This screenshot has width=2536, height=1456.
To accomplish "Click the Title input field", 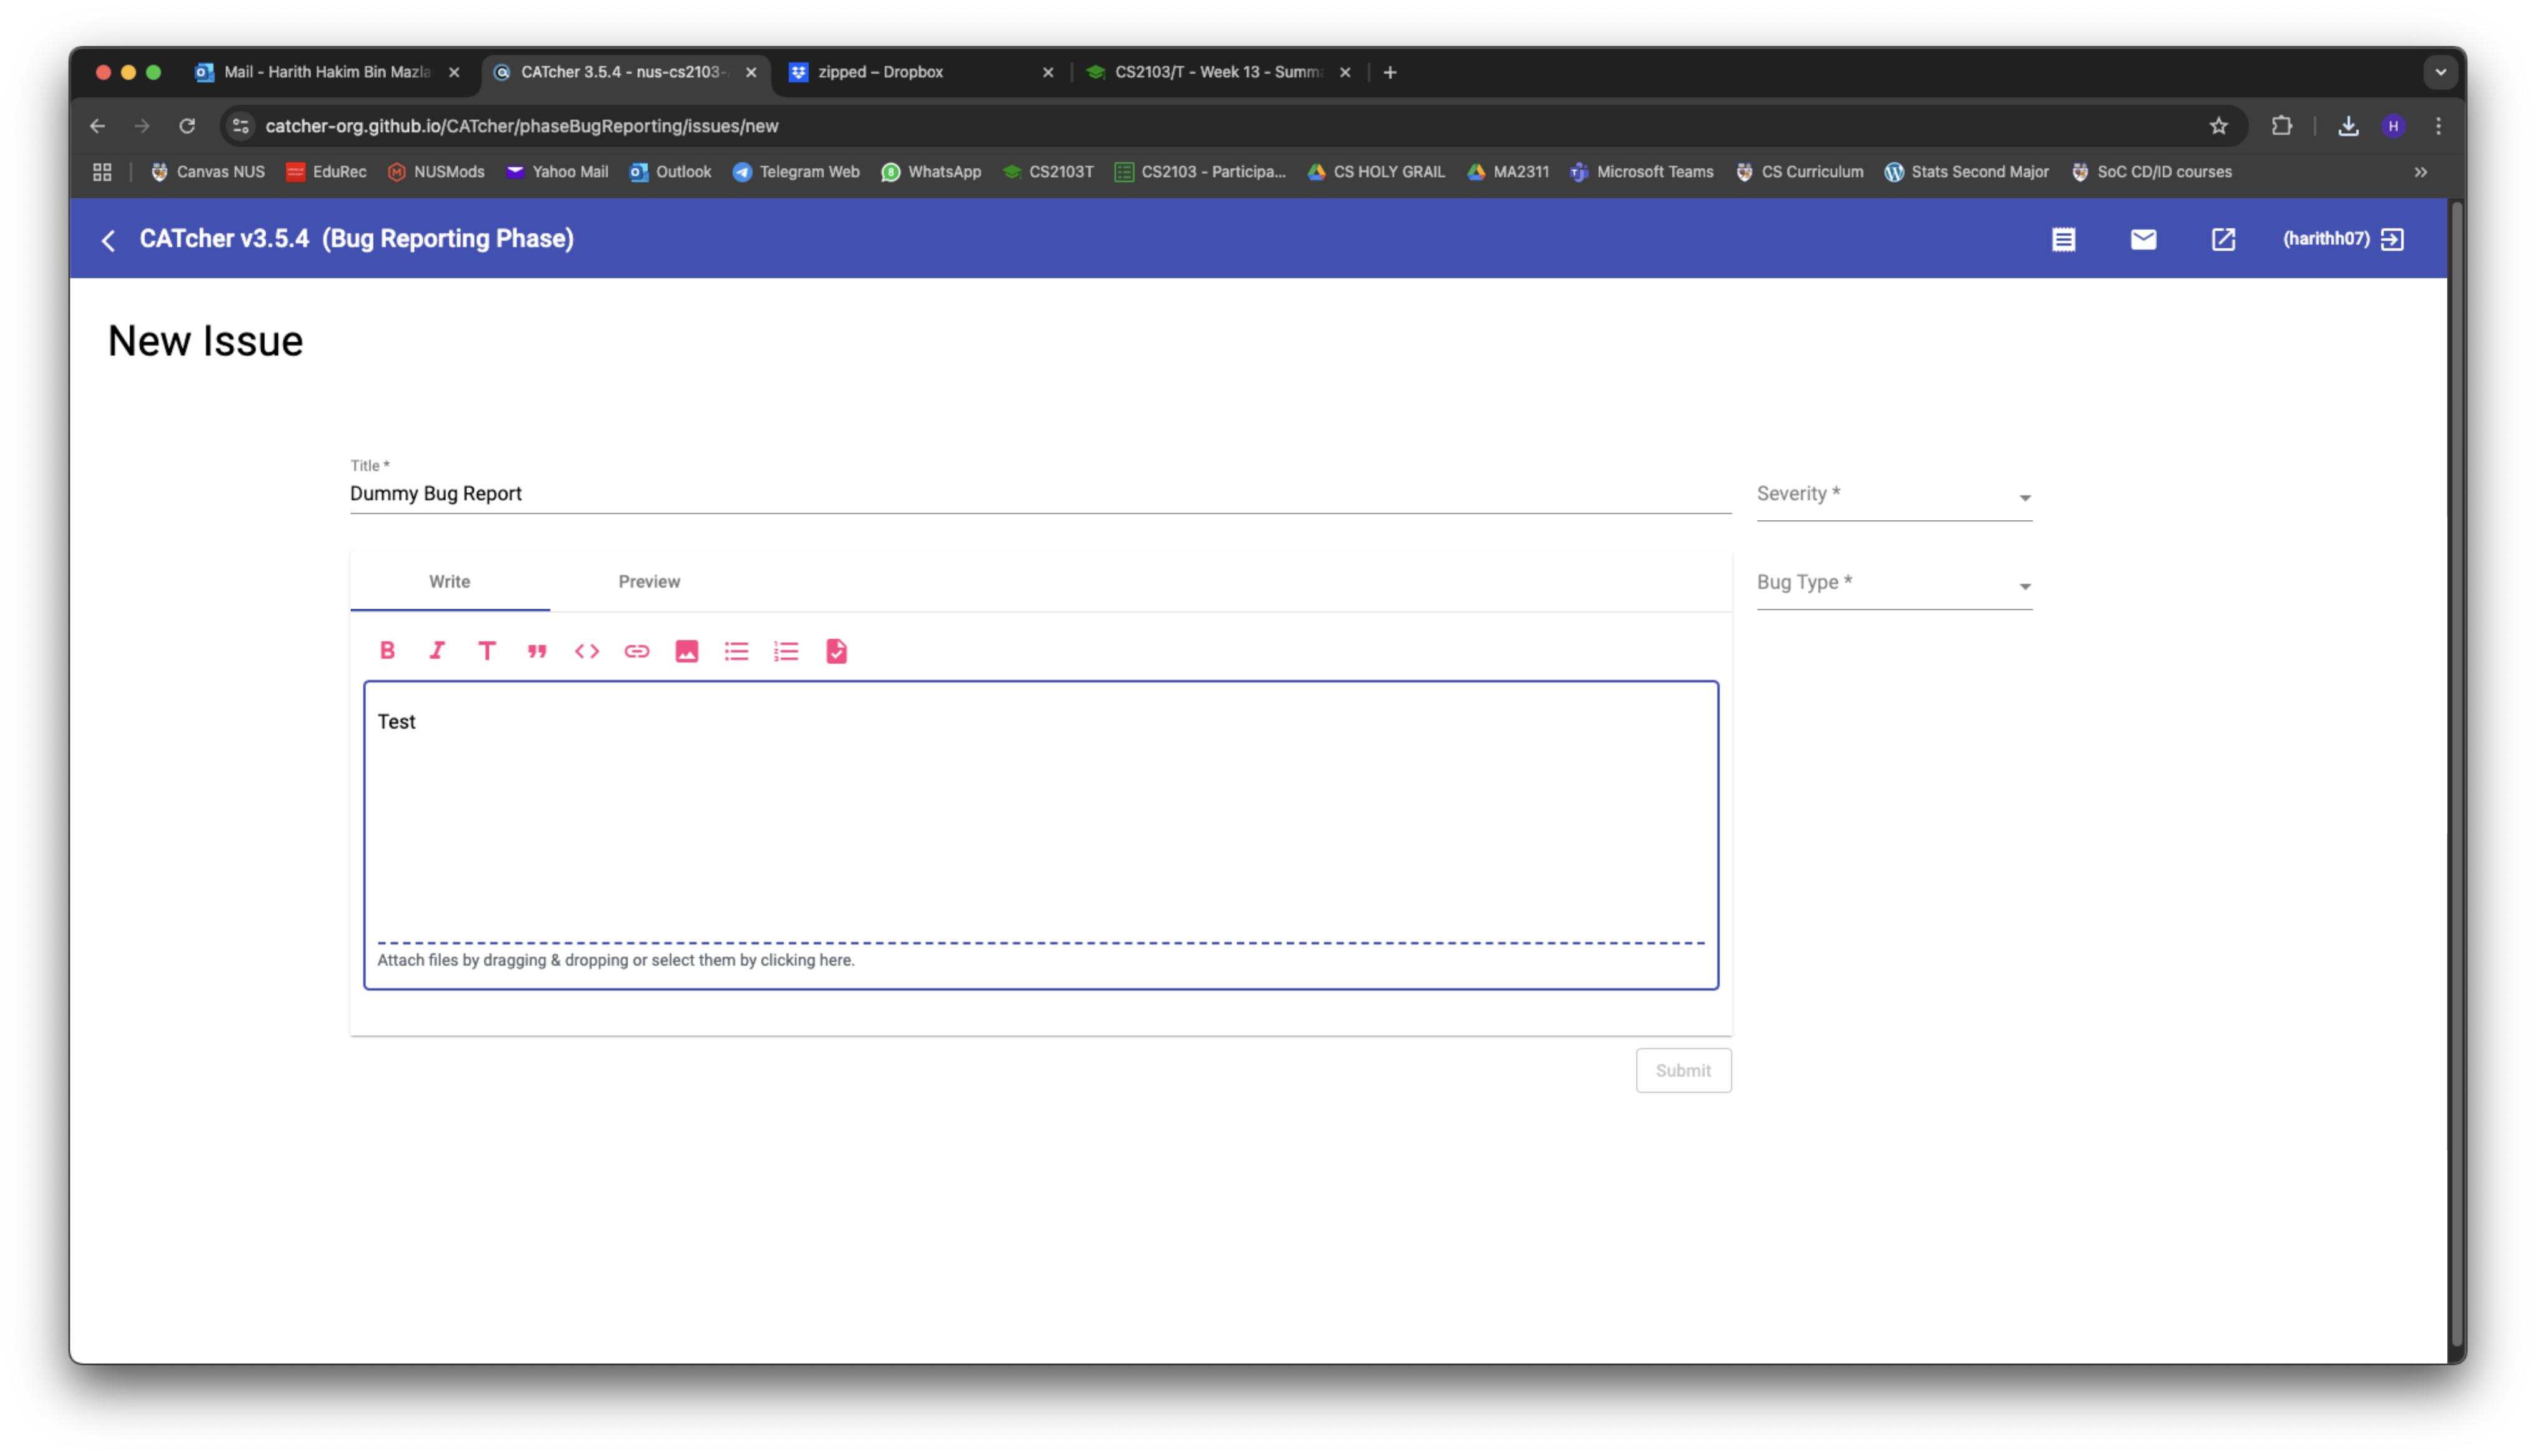I will 1039,494.
